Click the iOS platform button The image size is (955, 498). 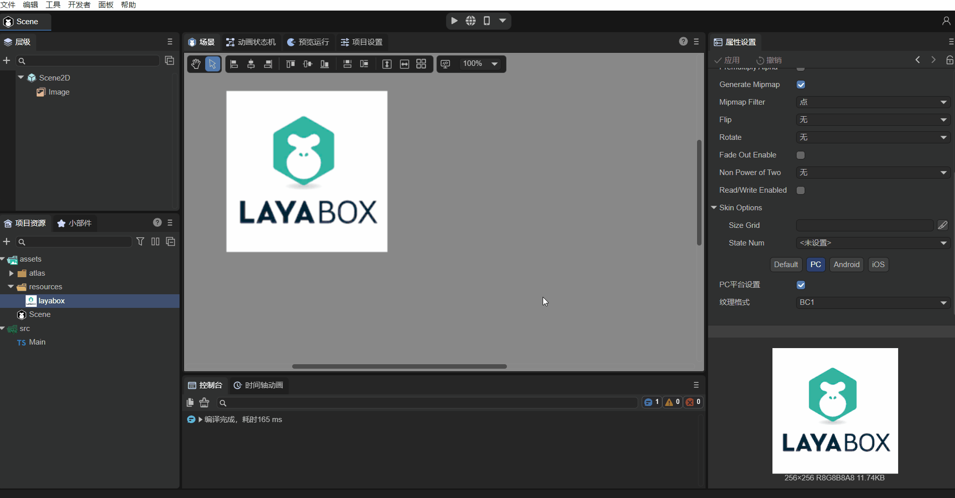878,265
